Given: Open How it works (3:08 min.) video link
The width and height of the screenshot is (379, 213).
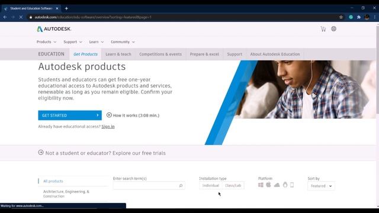Looking at the screenshot, I should click(136, 115).
